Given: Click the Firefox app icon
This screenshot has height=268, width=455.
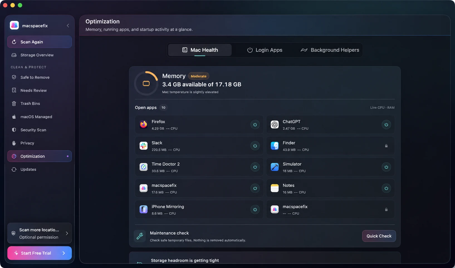Looking at the screenshot, I should tap(143, 125).
